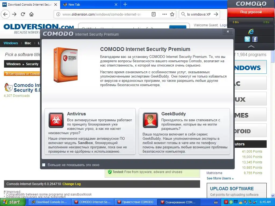
Task: Close the Download Comodo tab
Action: 56,5
